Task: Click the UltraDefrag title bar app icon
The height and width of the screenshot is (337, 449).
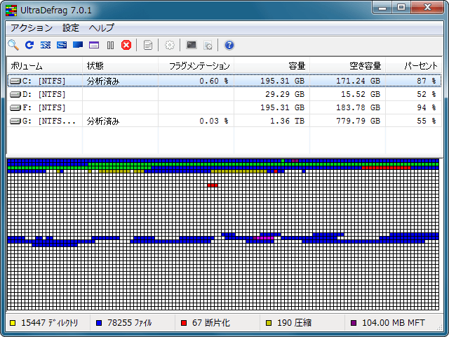Action: (x=11, y=11)
